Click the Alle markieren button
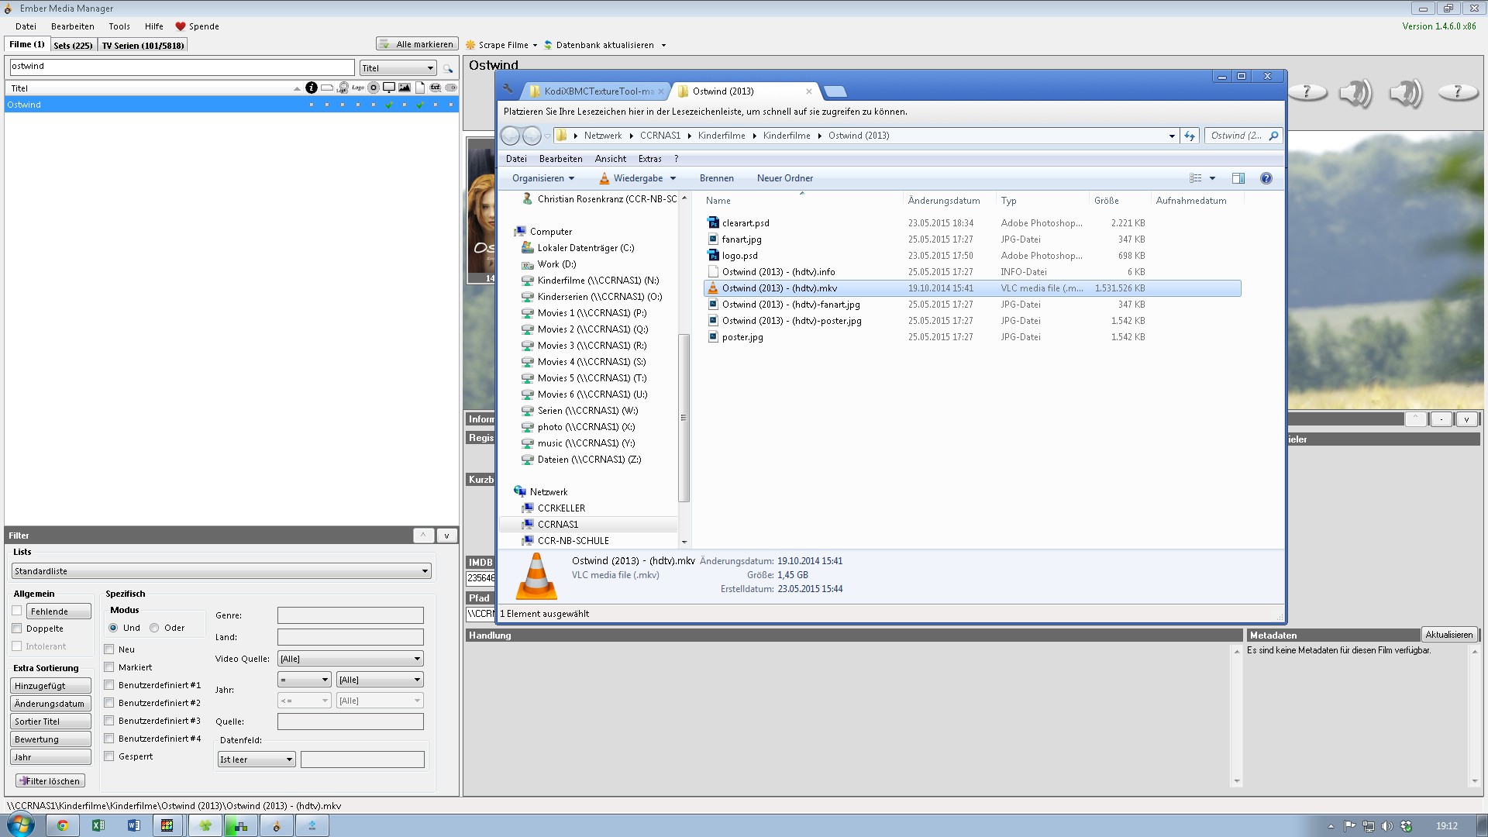The height and width of the screenshot is (837, 1488). click(417, 44)
